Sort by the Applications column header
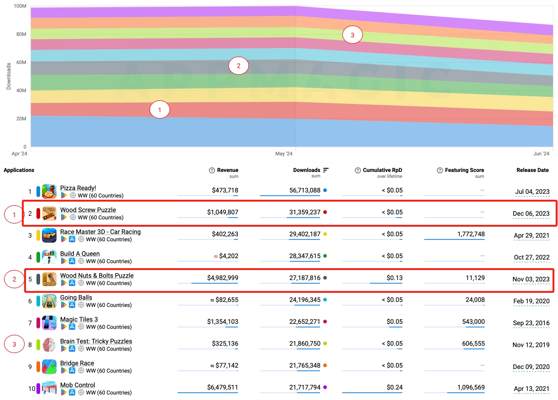 [19, 170]
